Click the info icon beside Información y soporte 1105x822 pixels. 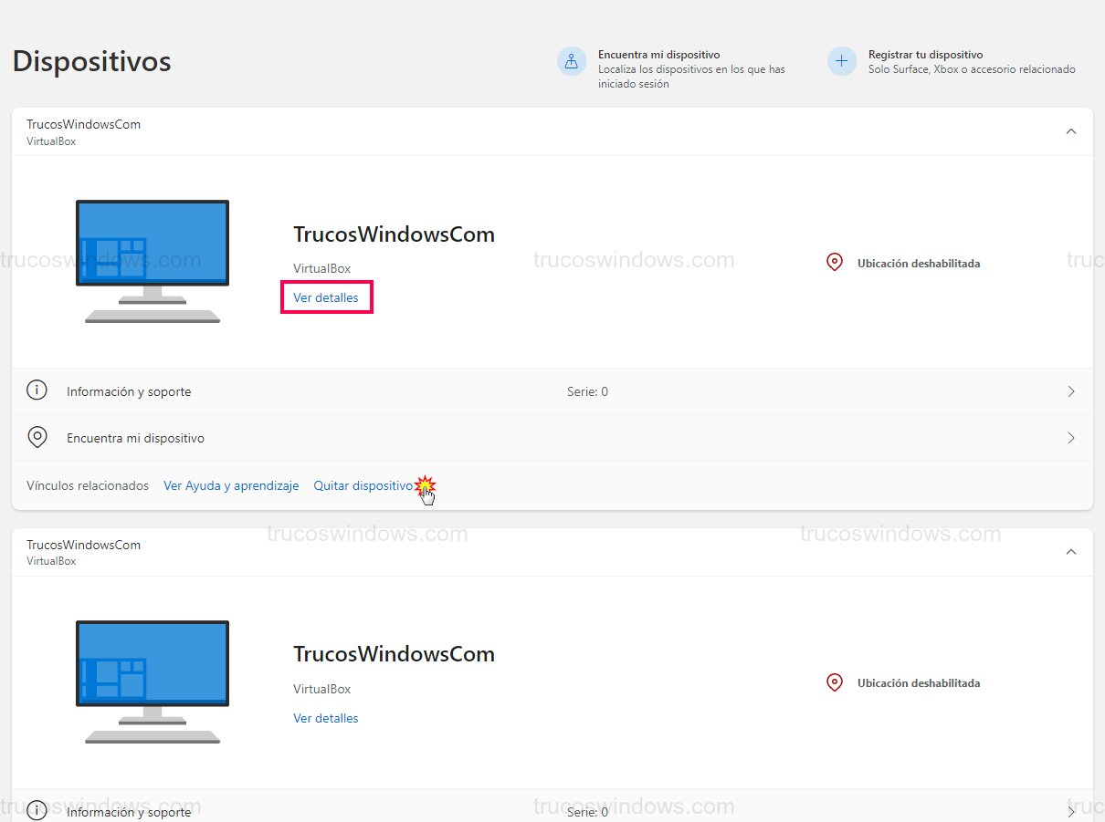click(37, 391)
